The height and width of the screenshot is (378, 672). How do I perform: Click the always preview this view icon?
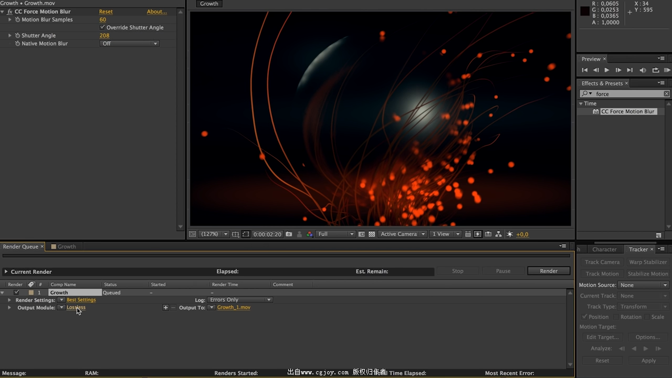193,234
